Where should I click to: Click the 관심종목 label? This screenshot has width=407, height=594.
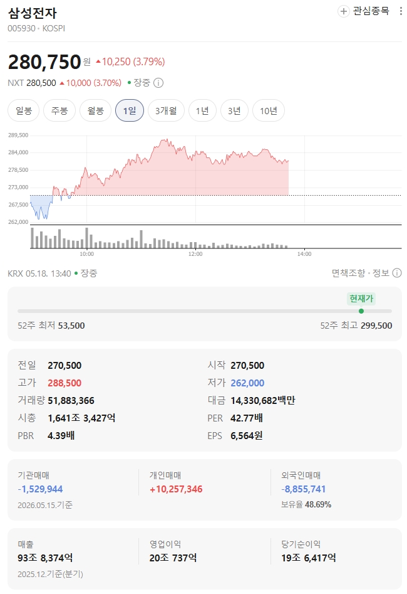tap(371, 11)
